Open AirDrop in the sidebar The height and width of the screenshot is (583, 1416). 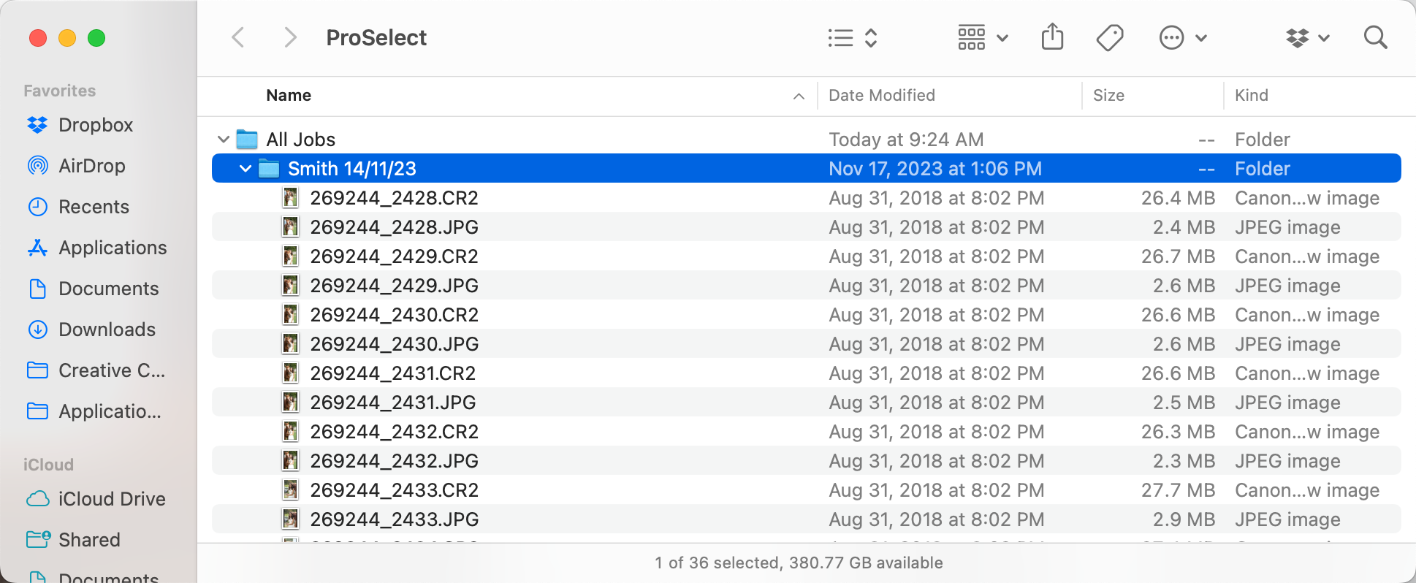pyautogui.click(x=91, y=166)
